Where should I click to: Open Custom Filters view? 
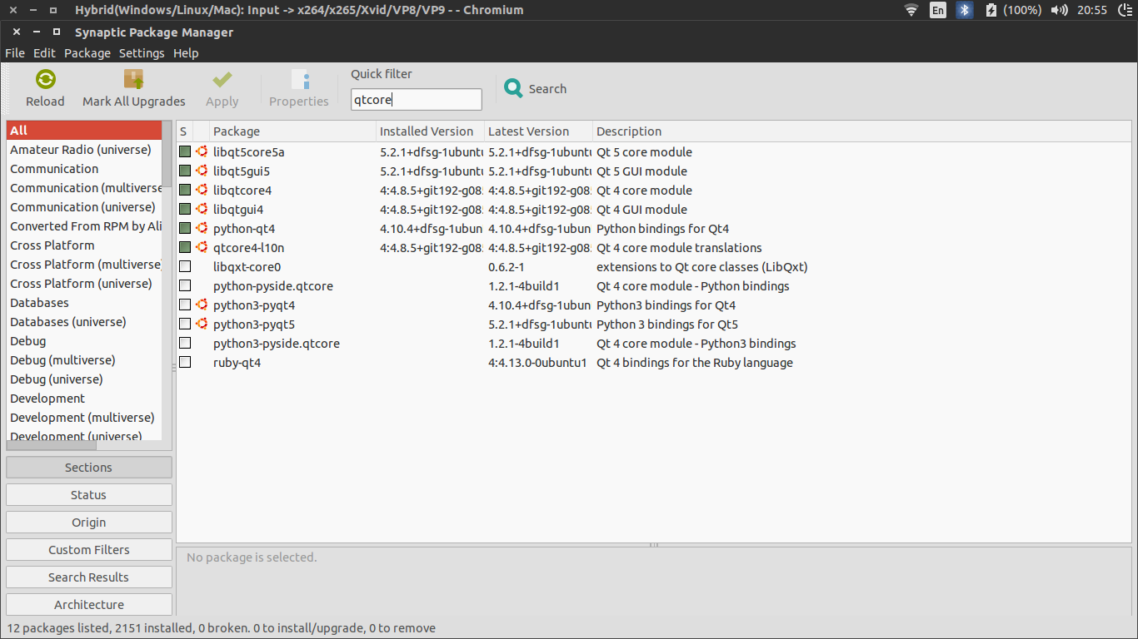click(x=89, y=550)
